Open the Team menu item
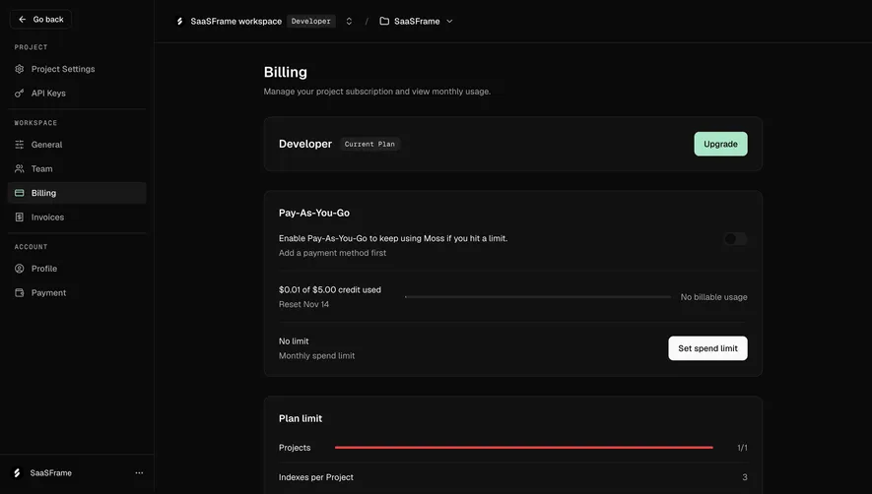The image size is (872, 494). (77, 168)
